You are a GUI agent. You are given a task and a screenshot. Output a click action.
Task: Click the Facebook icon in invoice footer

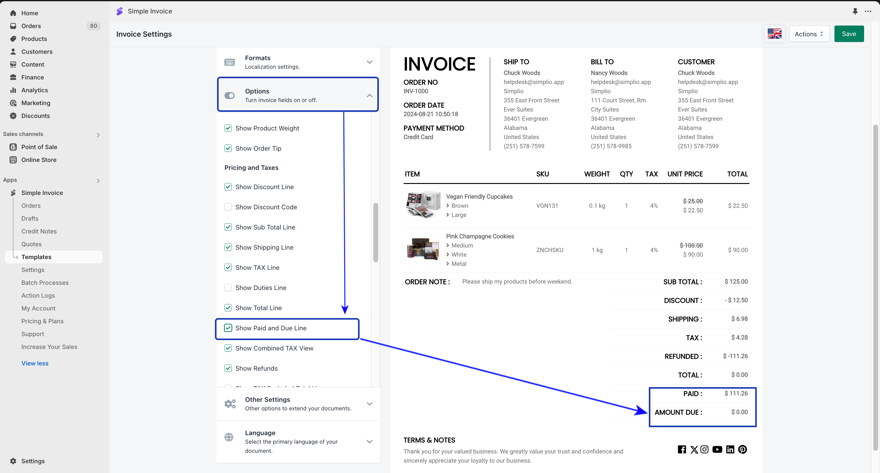click(x=682, y=449)
